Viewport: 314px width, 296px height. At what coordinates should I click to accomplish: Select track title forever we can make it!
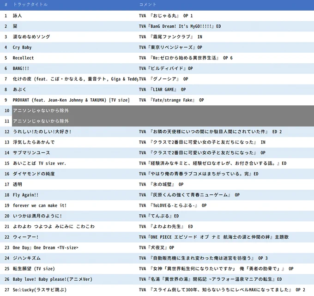click(39, 205)
